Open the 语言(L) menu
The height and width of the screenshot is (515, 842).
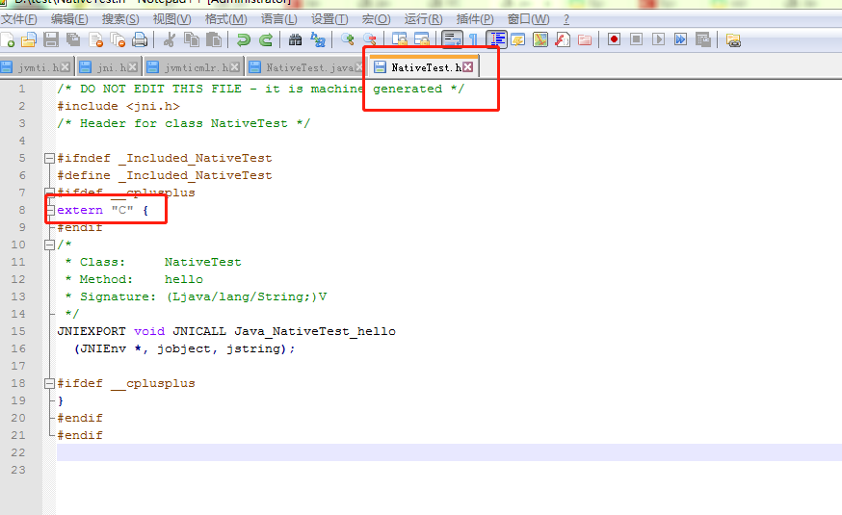278,19
